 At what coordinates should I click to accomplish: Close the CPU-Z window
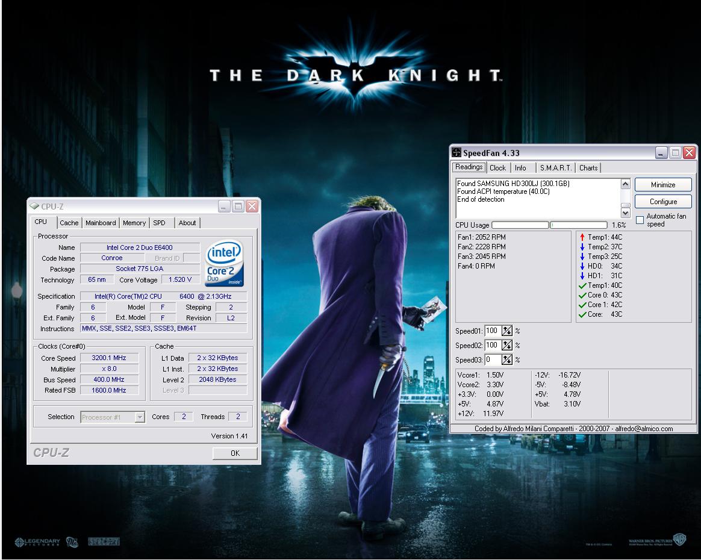click(x=252, y=206)
